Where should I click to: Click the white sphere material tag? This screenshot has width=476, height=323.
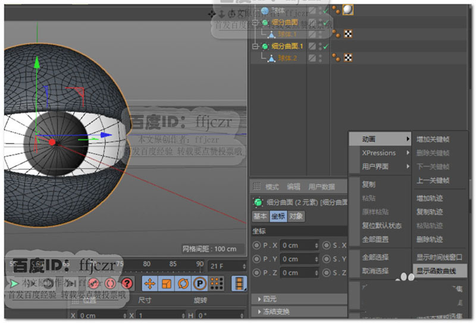pos(348,10)
